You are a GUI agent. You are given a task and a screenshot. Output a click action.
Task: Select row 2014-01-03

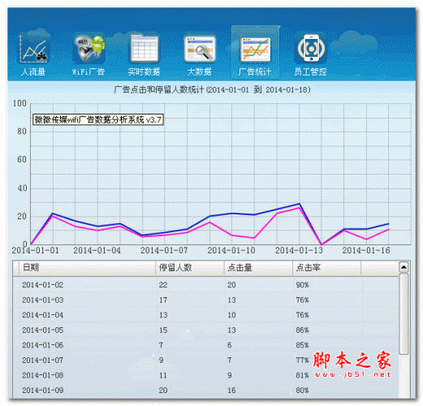coord(205,300)
